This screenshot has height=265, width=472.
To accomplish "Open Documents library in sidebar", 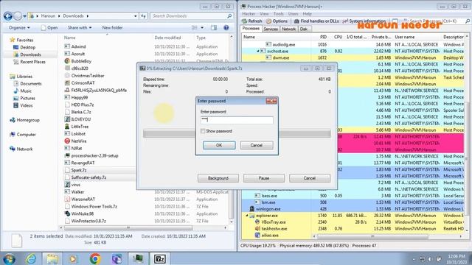I will pyautogui.click(x=31, y=83).
